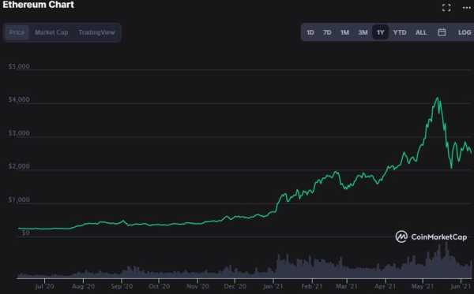Switch to the Price tab
The width and height of the screenshot is (474, 294).
tap(17, 32)
